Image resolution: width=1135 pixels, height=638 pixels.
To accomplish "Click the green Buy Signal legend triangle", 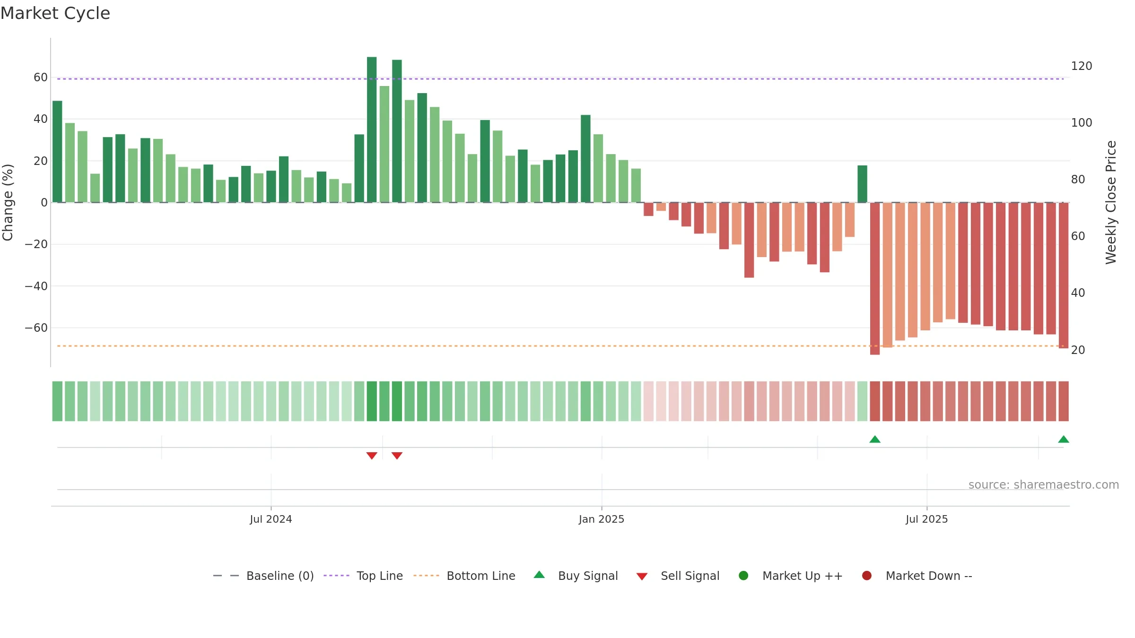I will coord(539,575).
